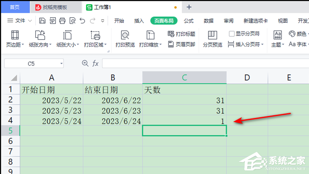Open the 主题 themes dropdown

pyautogui.click(x=277, y=39)
